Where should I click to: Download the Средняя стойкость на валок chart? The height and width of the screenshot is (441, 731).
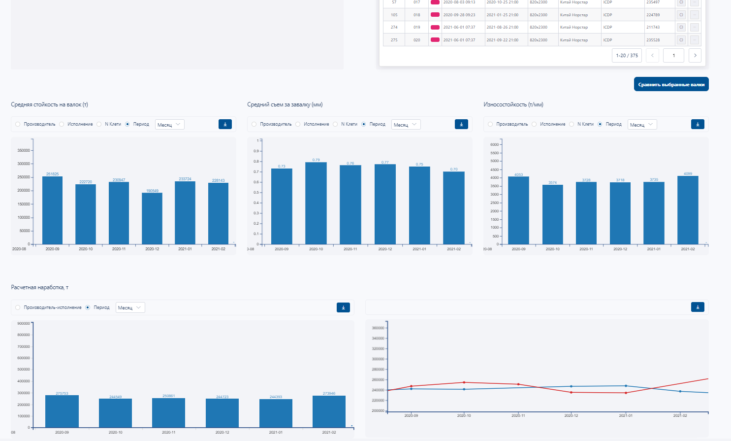point(225,124)
